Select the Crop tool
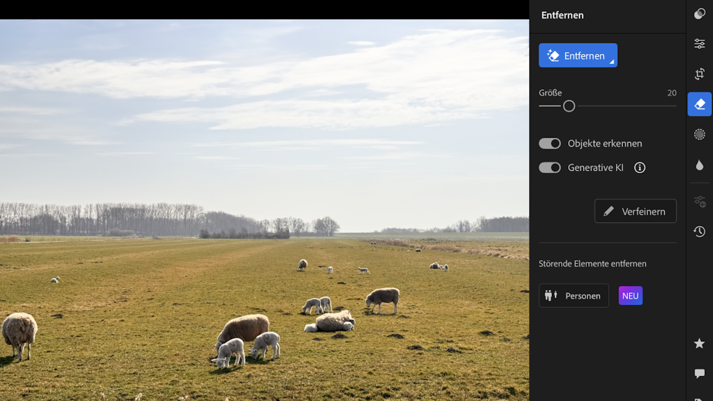 pyautogui.click(x=699, y=74)
